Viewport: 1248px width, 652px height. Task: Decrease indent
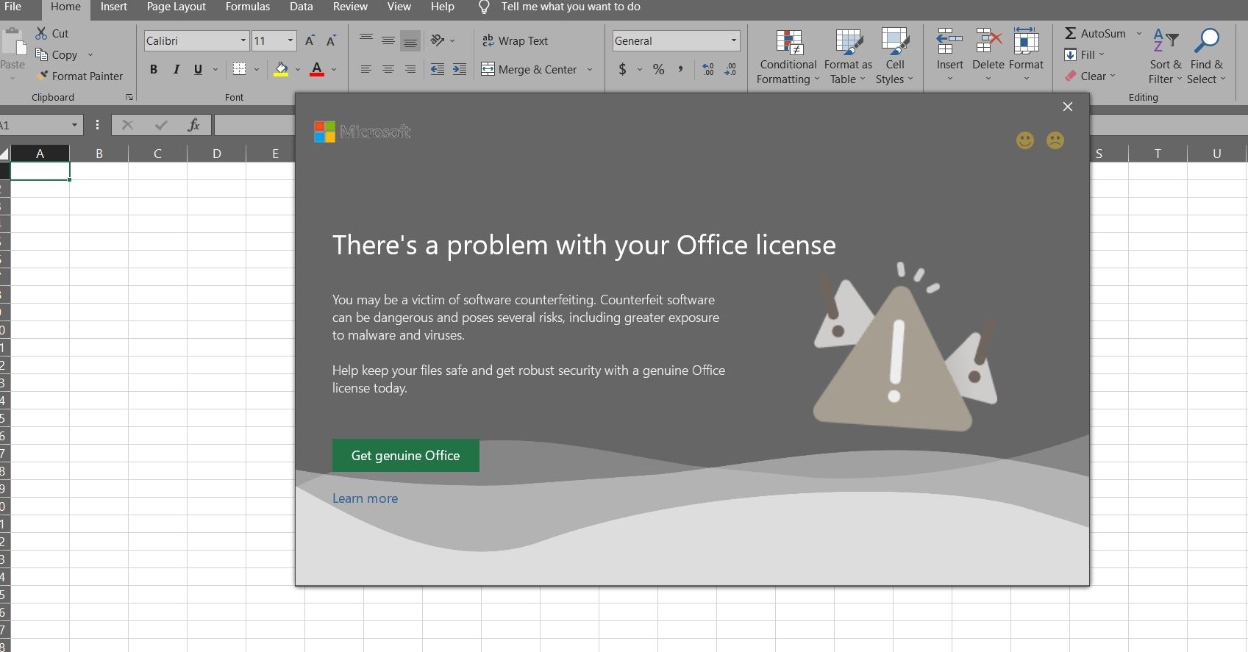tap(438, 69)
